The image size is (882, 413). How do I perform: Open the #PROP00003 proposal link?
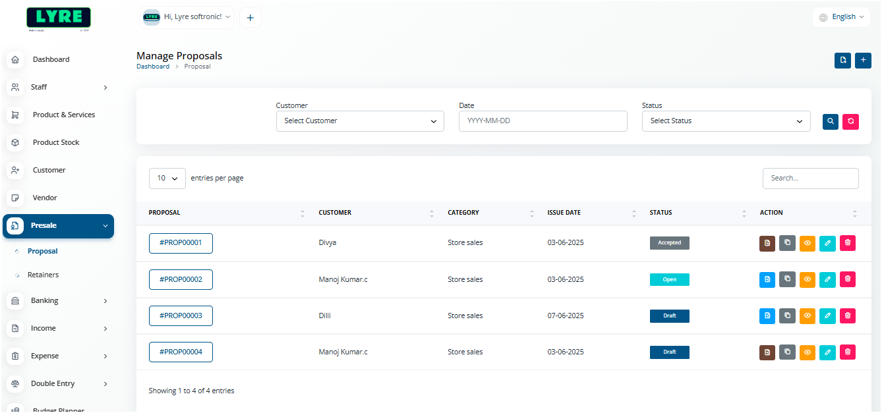pos(181,316)
